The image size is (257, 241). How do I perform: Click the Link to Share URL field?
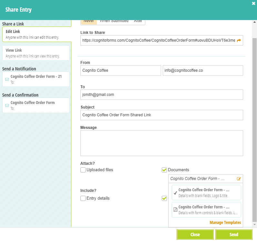[162, 40]
